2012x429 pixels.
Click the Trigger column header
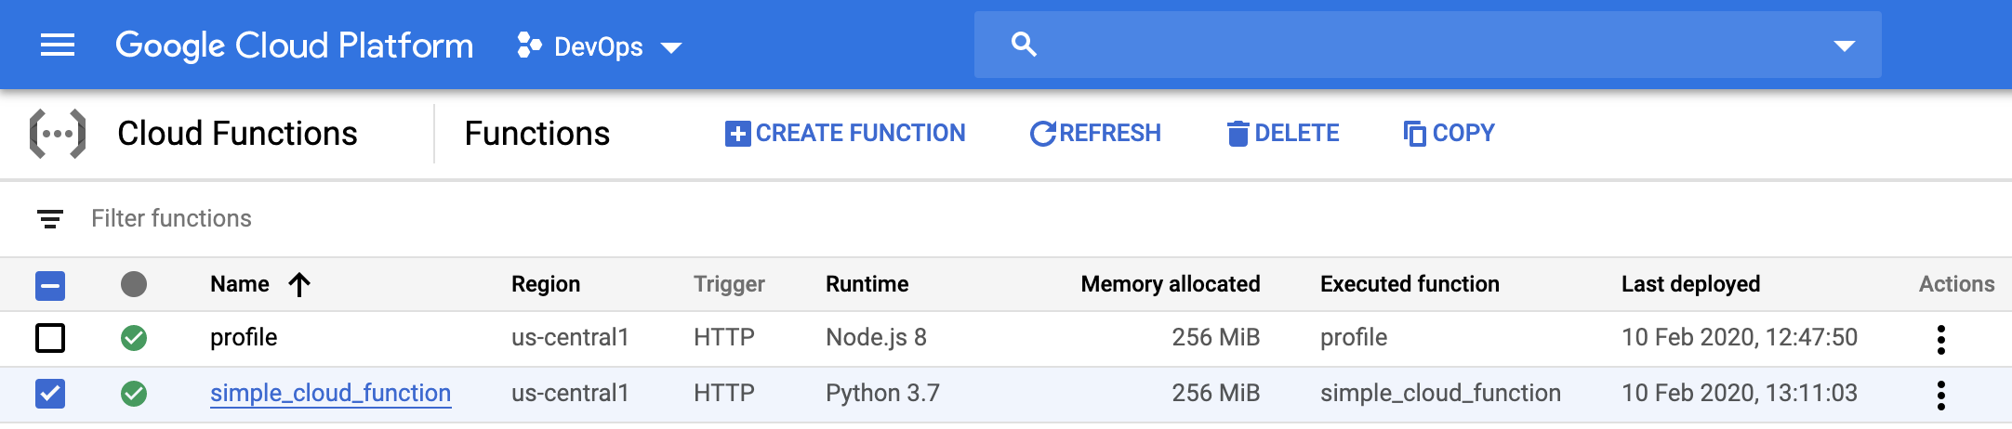pos(729,284)
